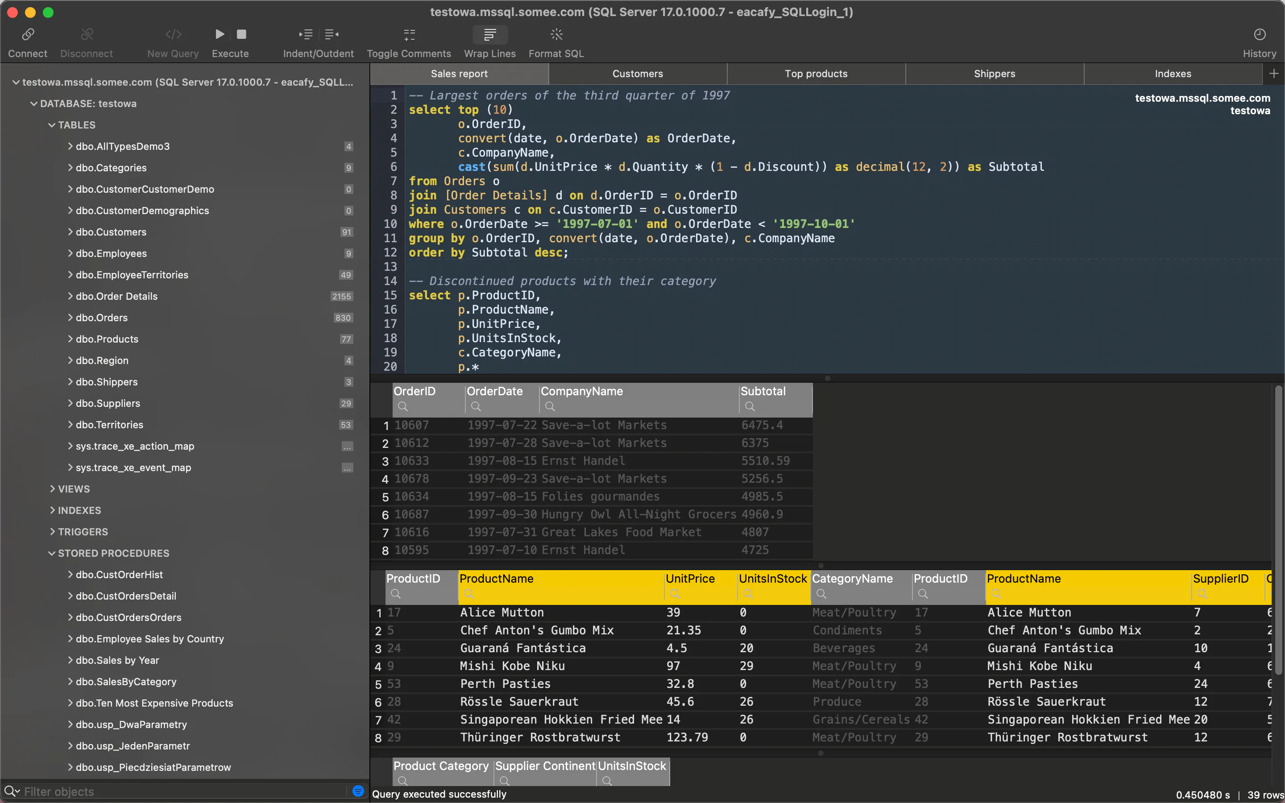
Task: Expand dbo.Customers table
Action: coord(70,232)
